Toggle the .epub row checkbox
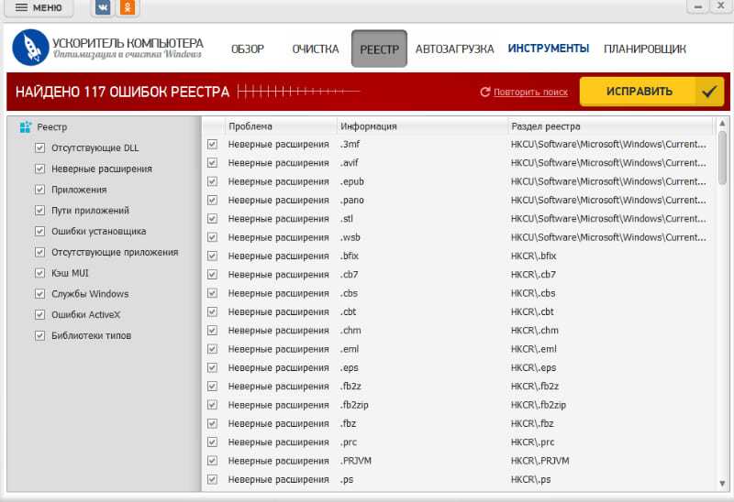734x502 pixels. (213, 181)
